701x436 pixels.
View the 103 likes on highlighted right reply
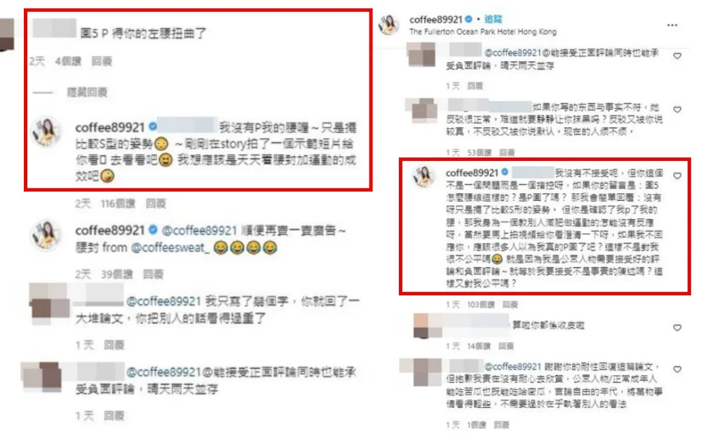(481, 305)
